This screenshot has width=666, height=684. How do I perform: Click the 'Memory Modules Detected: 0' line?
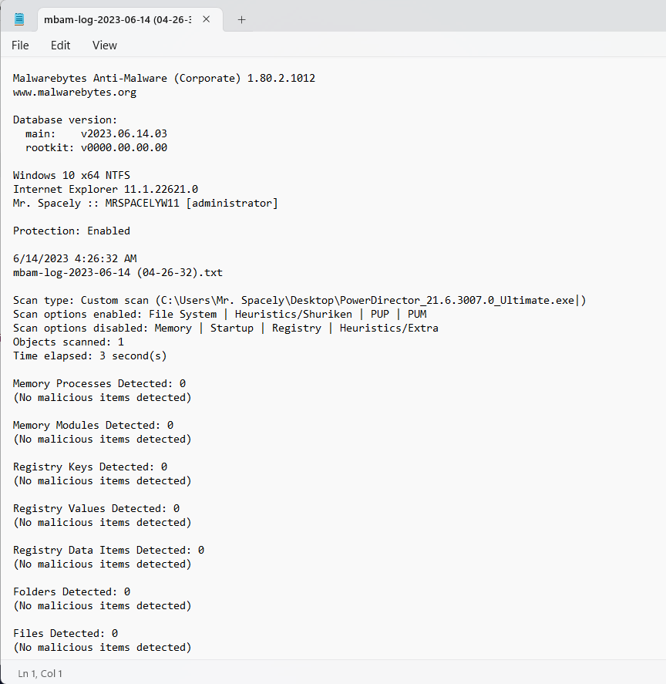click(x=93, y=426)
